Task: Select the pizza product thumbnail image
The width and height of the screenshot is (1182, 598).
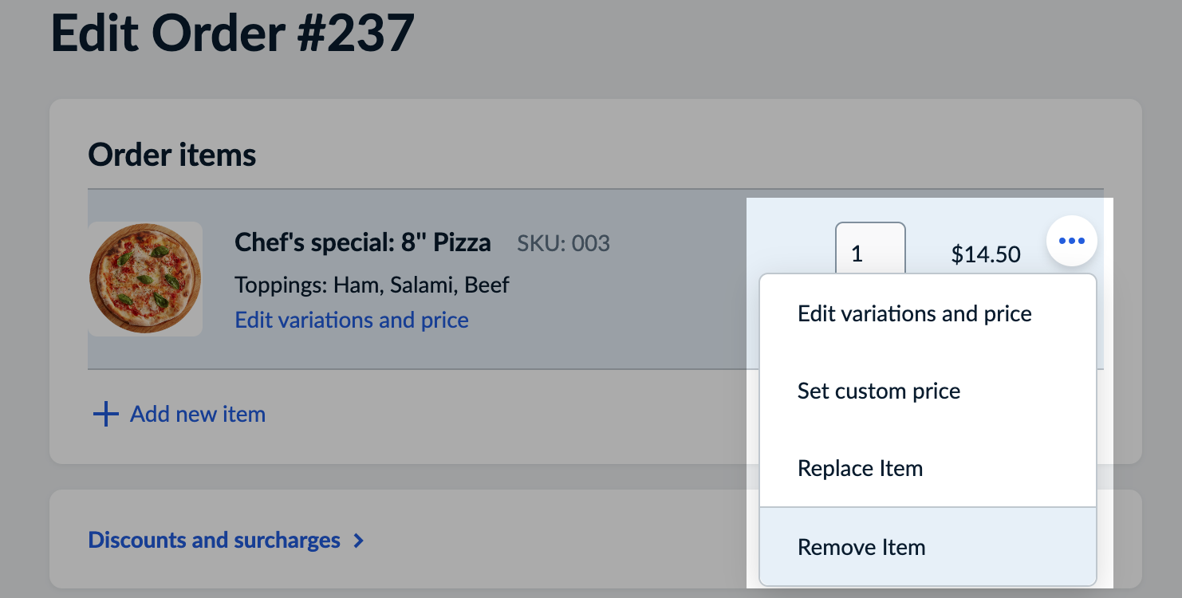Action: tap(145, 277)
